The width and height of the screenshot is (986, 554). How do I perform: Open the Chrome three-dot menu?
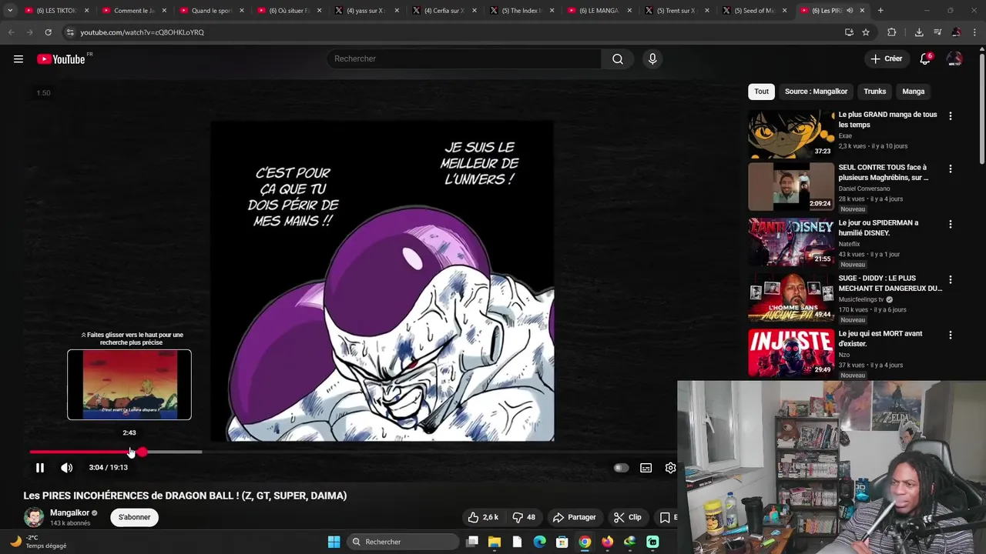(973, 32)
